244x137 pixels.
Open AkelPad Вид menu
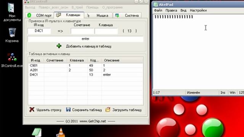click(183, 10)
